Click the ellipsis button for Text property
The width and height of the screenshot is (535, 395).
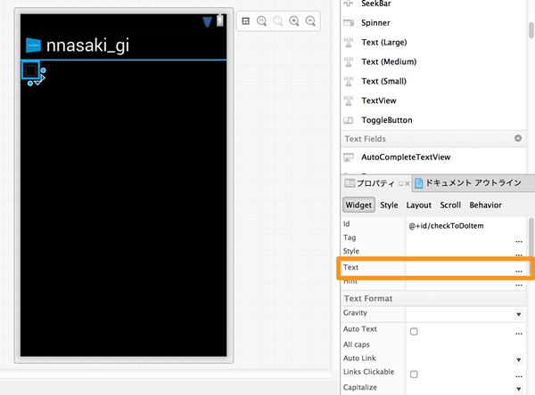[519, 271]
